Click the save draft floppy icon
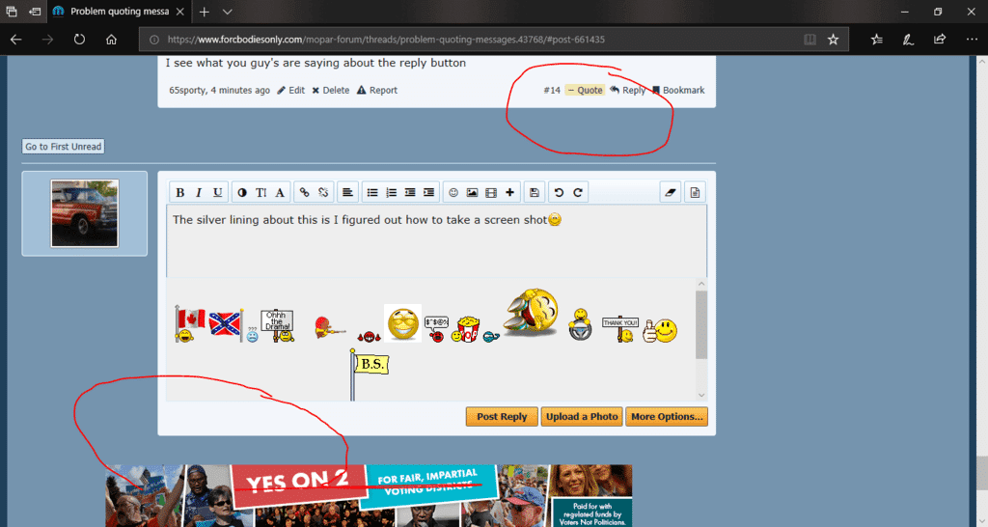Viewport: 988px width, 527px height. tap(535, 193)
